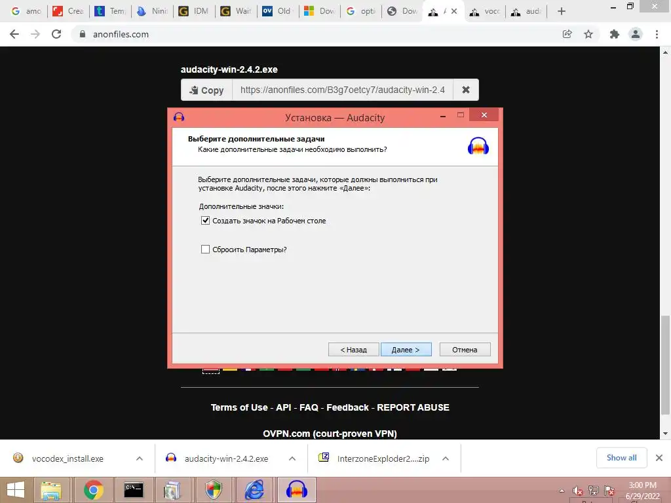Uncheck Создать значок на Рабочем столе checkbox
Screen dimensions: 671x503
click(x=205, y=221)
